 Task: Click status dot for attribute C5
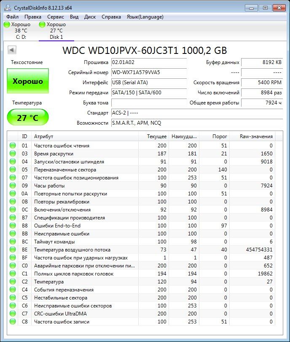pos(13,297)
